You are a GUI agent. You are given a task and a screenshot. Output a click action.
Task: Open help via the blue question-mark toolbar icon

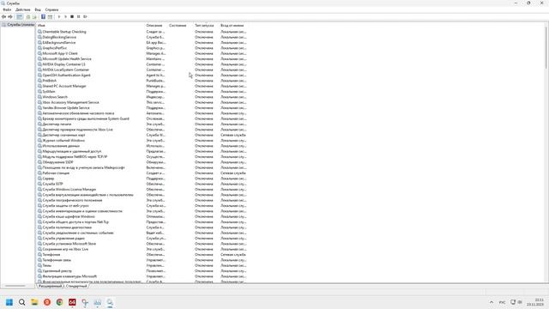click(x=43, y=17)
